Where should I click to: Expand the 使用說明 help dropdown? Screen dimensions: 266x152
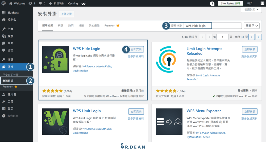click(x=251, y=10)
